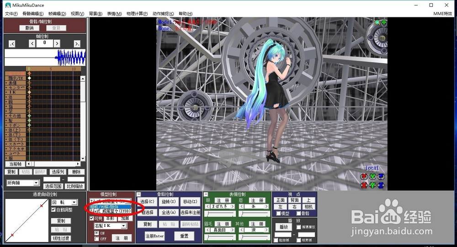The image size is (457, 247).
Task: Collapse the bone control panel minus button
Action: pyautogui.click(x=139, y=194)
